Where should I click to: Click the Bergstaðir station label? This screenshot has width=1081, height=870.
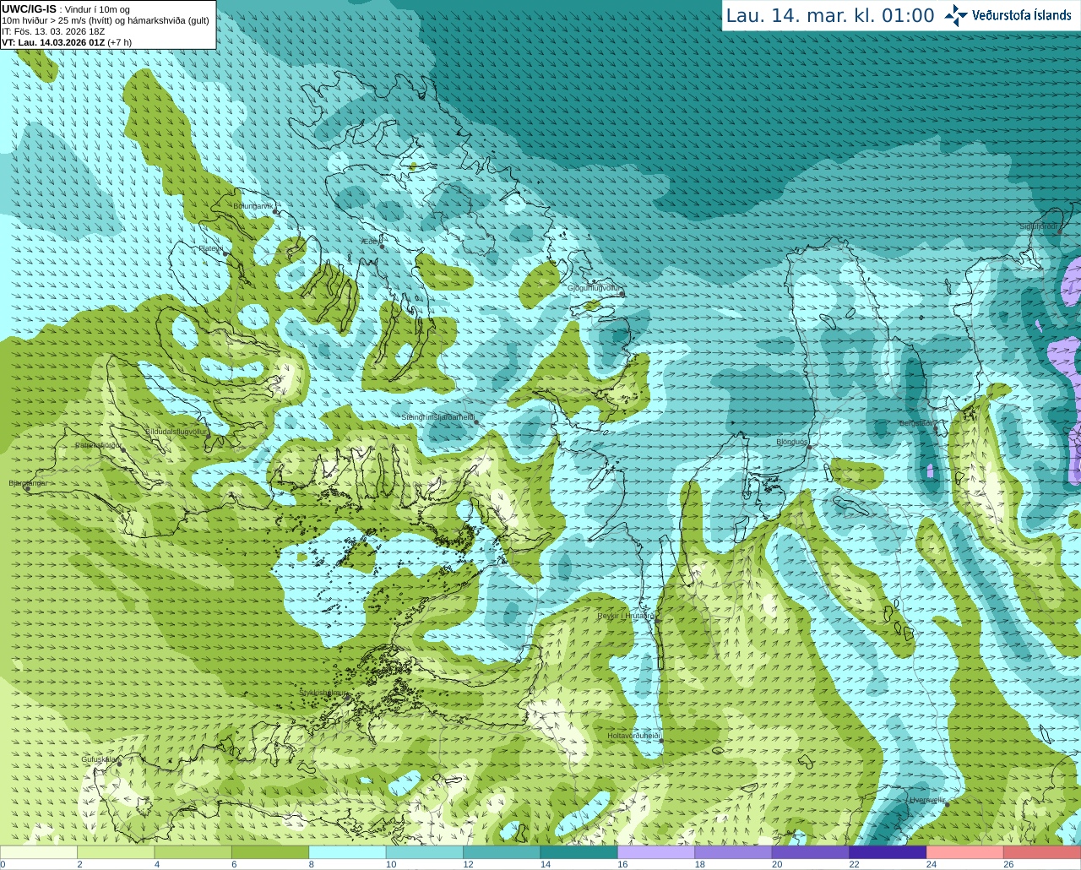(916, 423)
